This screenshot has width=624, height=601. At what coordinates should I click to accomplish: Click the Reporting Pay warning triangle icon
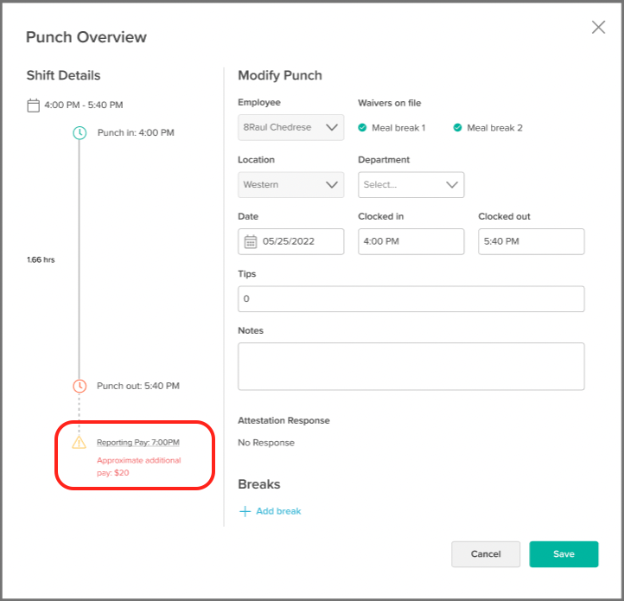(x=79, y=443)
